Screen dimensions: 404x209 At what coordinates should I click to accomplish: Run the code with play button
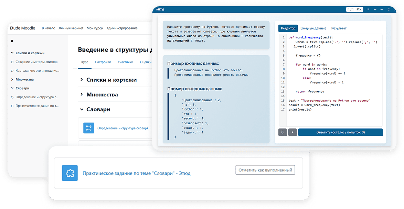(x=293, y=132)
